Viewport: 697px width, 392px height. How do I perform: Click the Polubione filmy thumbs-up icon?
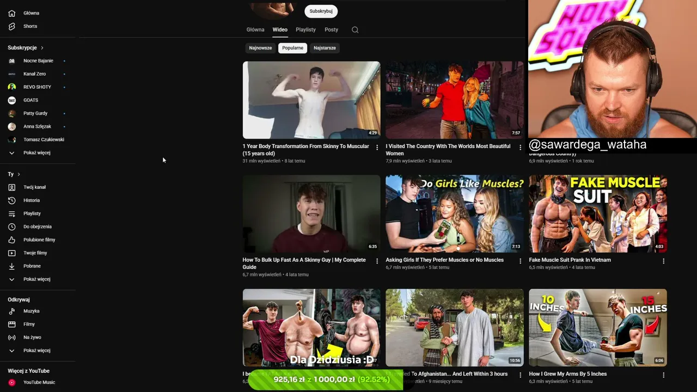click(x=12, y=240)
